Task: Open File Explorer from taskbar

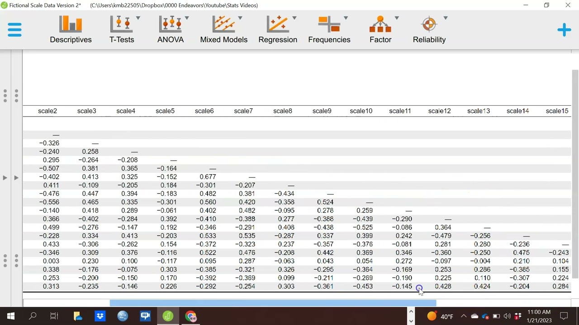Action: [x=77, y=316]
